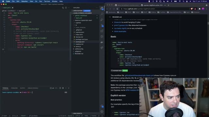Open Spotlight search in macOS menu bar

[184, 1]
